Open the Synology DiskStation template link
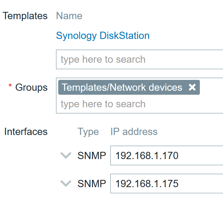Viewport: 223px width, 202px height. click(x=103, y=36)
